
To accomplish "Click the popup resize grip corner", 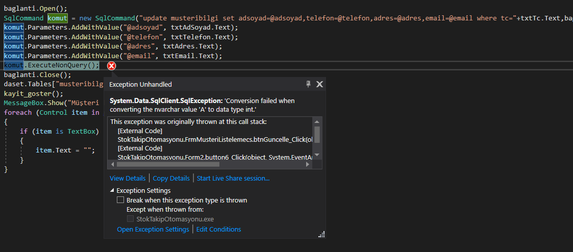I will pos(321,234).
